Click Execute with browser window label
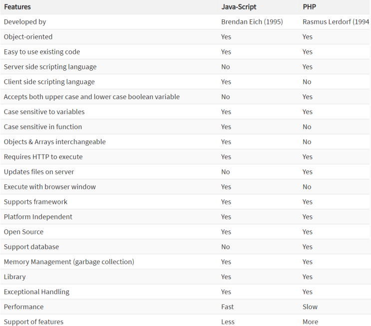The height and width of the screenshot is (326, 371). point(49,186)
